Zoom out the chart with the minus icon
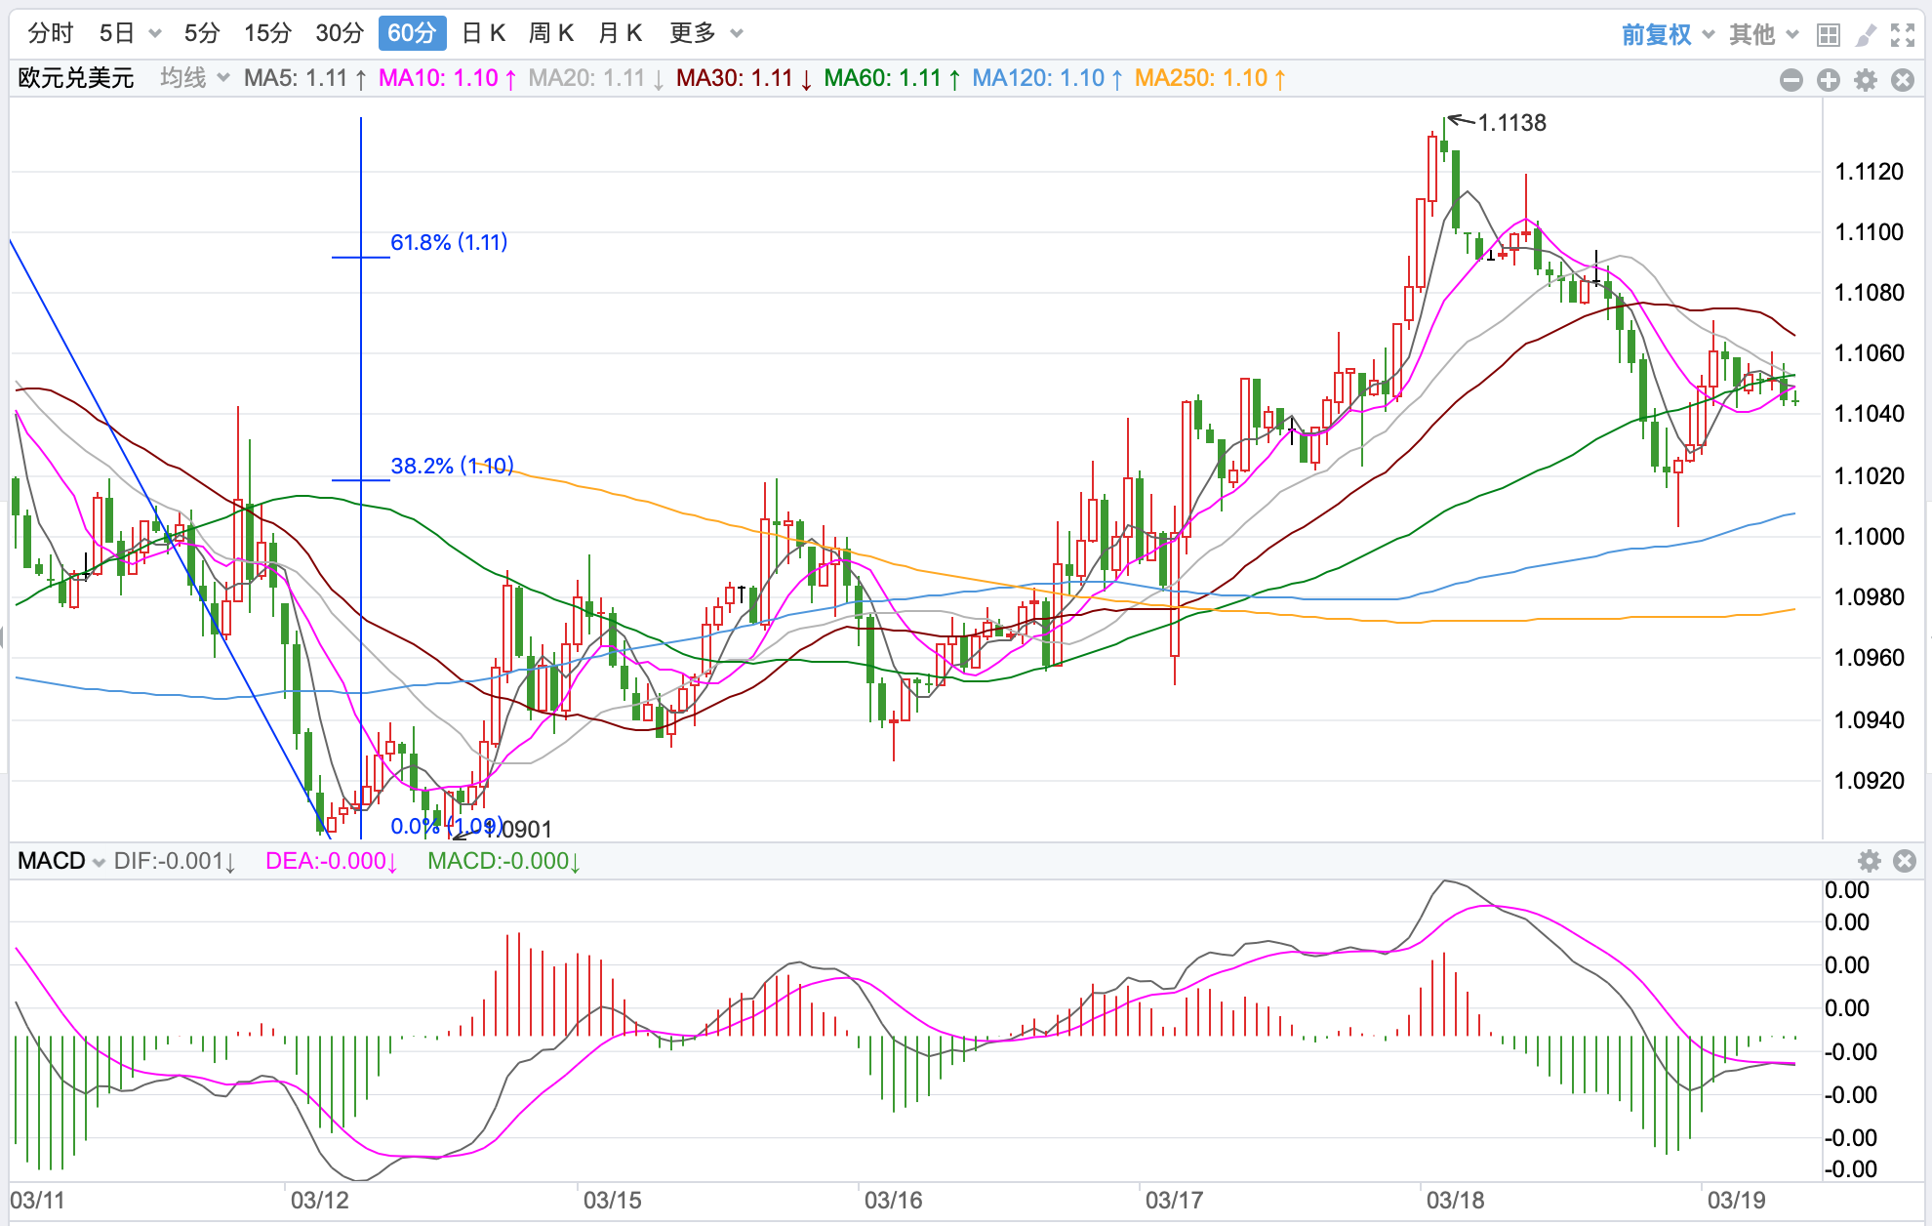The image size is (1932, 1226). 1791,80
